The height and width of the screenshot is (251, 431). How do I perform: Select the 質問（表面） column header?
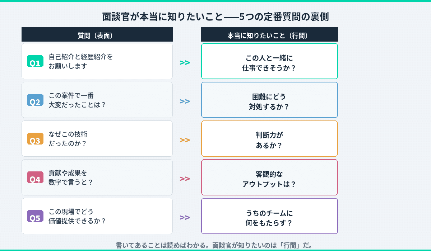point(97,35)
